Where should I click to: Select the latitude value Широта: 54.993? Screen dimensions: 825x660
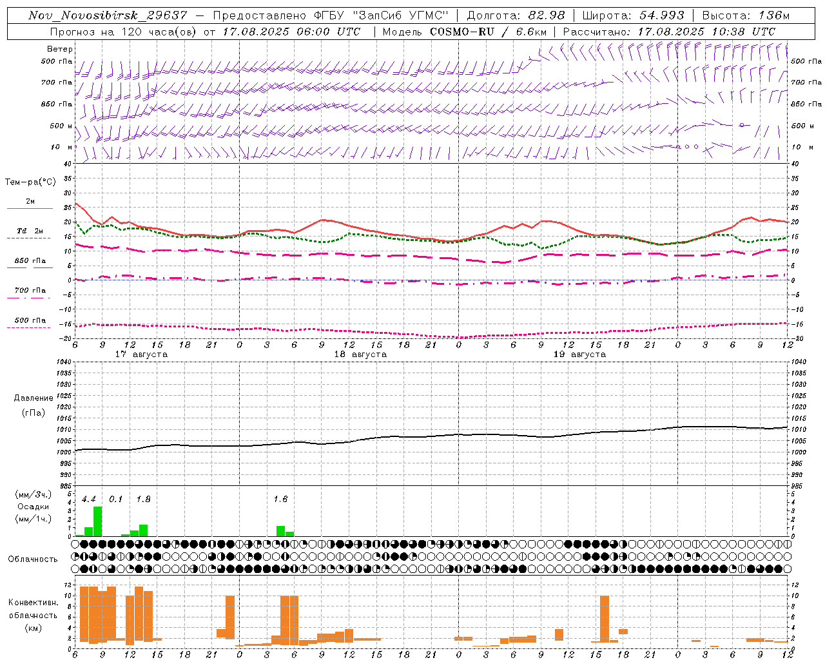coord(633,15)
